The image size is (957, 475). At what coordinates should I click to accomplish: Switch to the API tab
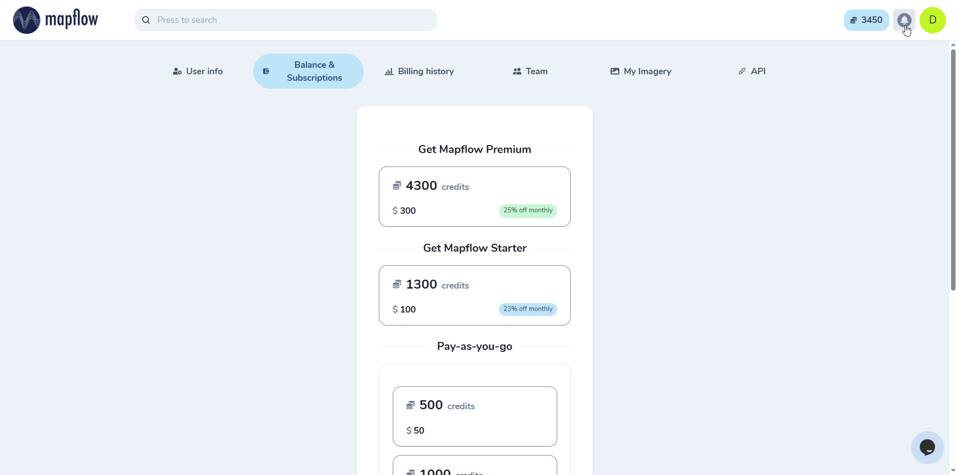pyautogui.click(x=752, y=71)
